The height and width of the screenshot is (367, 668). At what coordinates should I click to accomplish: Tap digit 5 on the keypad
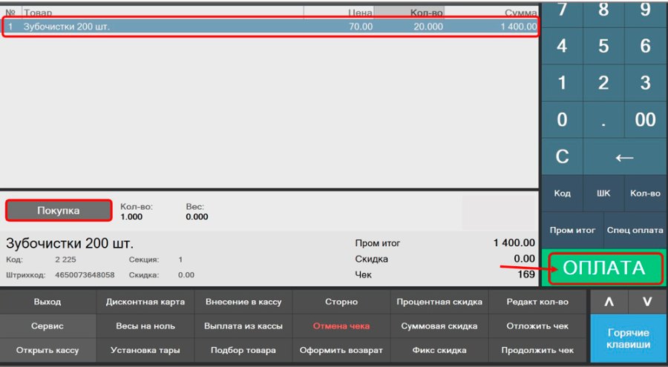pos(603,46)
